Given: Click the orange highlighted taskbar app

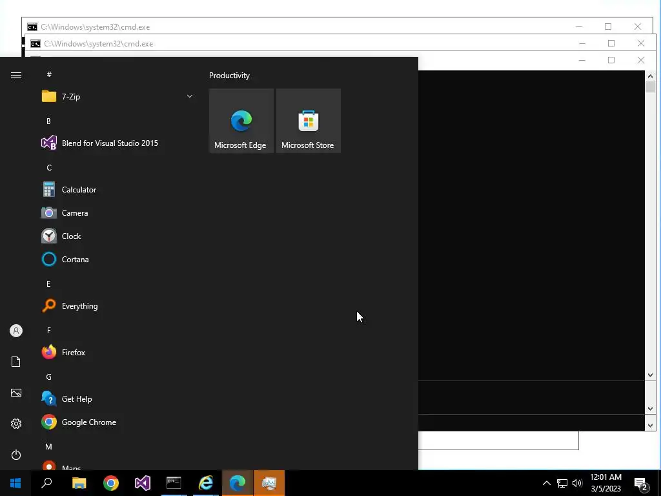Looking at the screenshot, I should pos(269,483).
